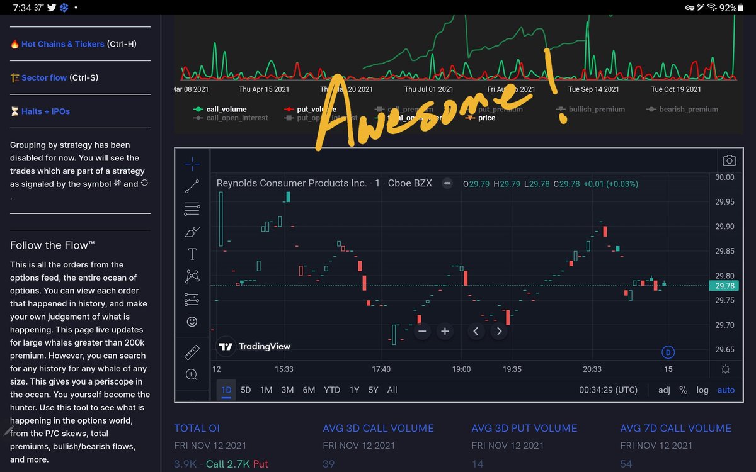This screenshot has height=472, width=756.
Task: Select the text annotation tool
Action: point(192,254)
